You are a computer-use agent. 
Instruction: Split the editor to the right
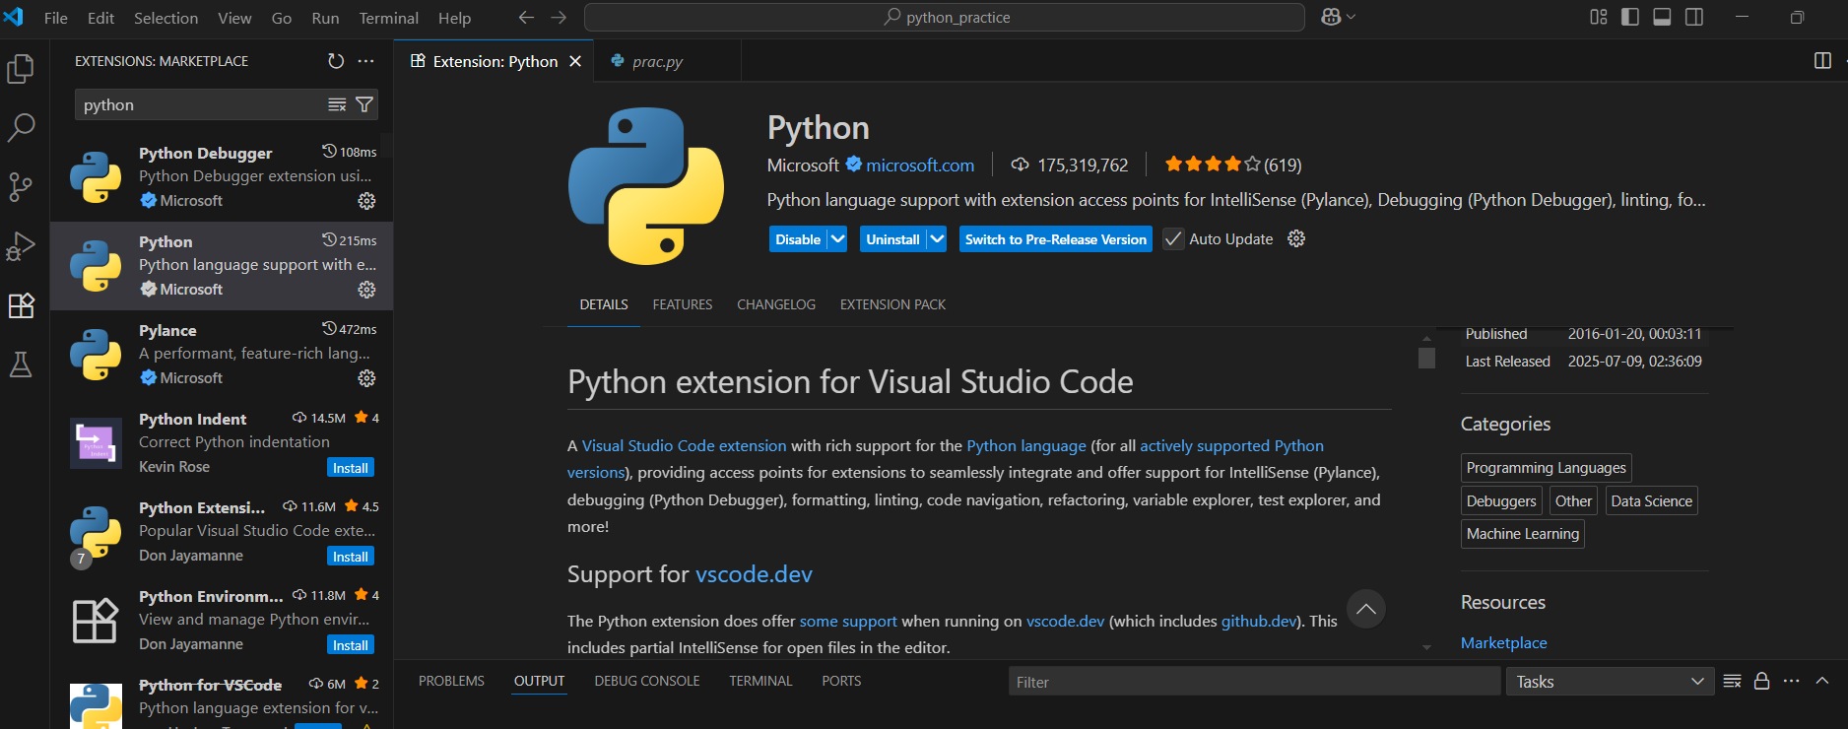click(x=1822, y=61)
